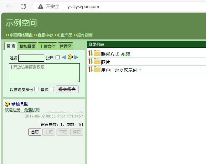Image resolution: width=206 pixels, height=164 pixels.
Task: Click the 留言总数 page count text
Action: pyautogui.click(x=62, y=125)
